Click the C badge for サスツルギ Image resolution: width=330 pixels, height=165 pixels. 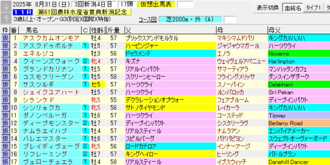85,85
